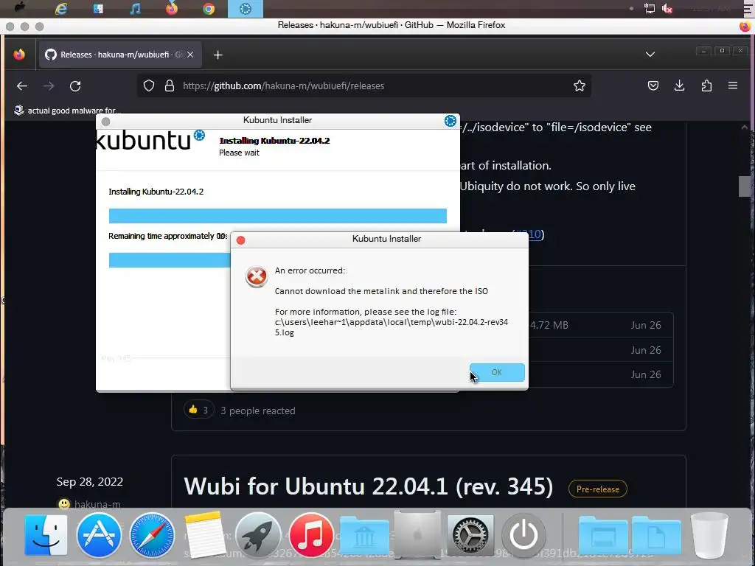Screen dimensions: 755x566
Task: Reload the current page
Action: tap(75, 86)
